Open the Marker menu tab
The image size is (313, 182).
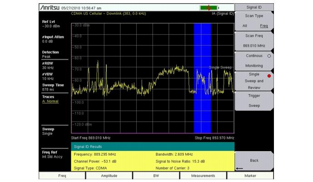tap(250, 176)
